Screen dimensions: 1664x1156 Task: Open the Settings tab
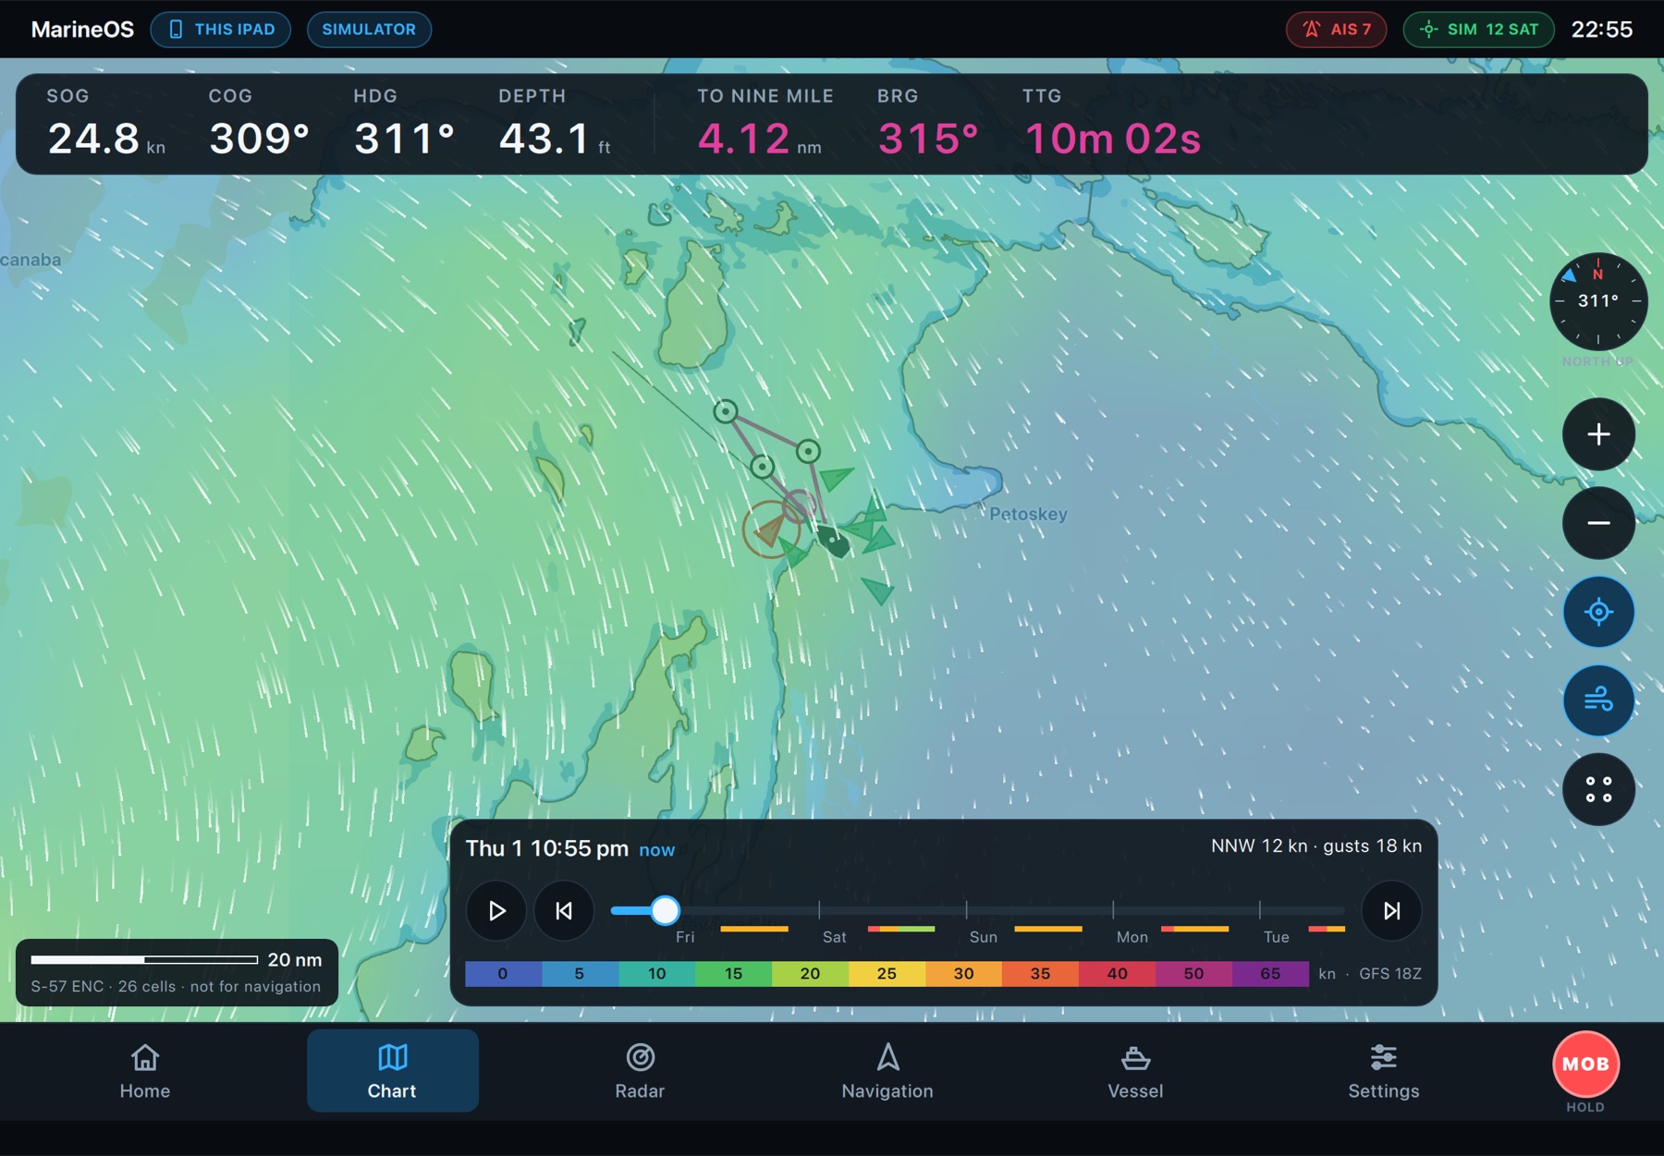click(1383, 1071)
